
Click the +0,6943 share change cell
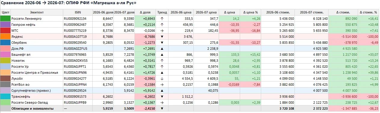click(145, 18)
